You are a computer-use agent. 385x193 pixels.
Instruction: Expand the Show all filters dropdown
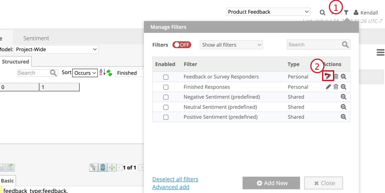click(231, 45)
